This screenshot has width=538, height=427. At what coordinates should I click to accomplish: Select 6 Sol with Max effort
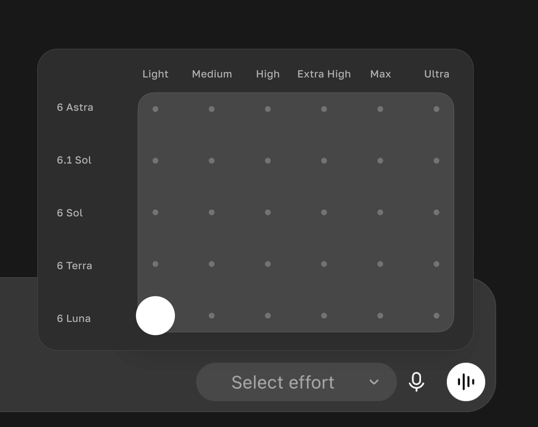(380, 212)
